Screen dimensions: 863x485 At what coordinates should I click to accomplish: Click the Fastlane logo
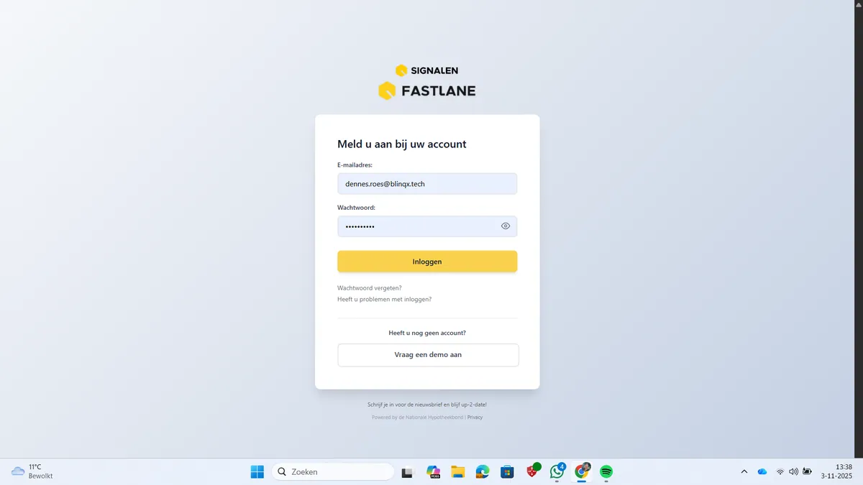tap(427, 91)
